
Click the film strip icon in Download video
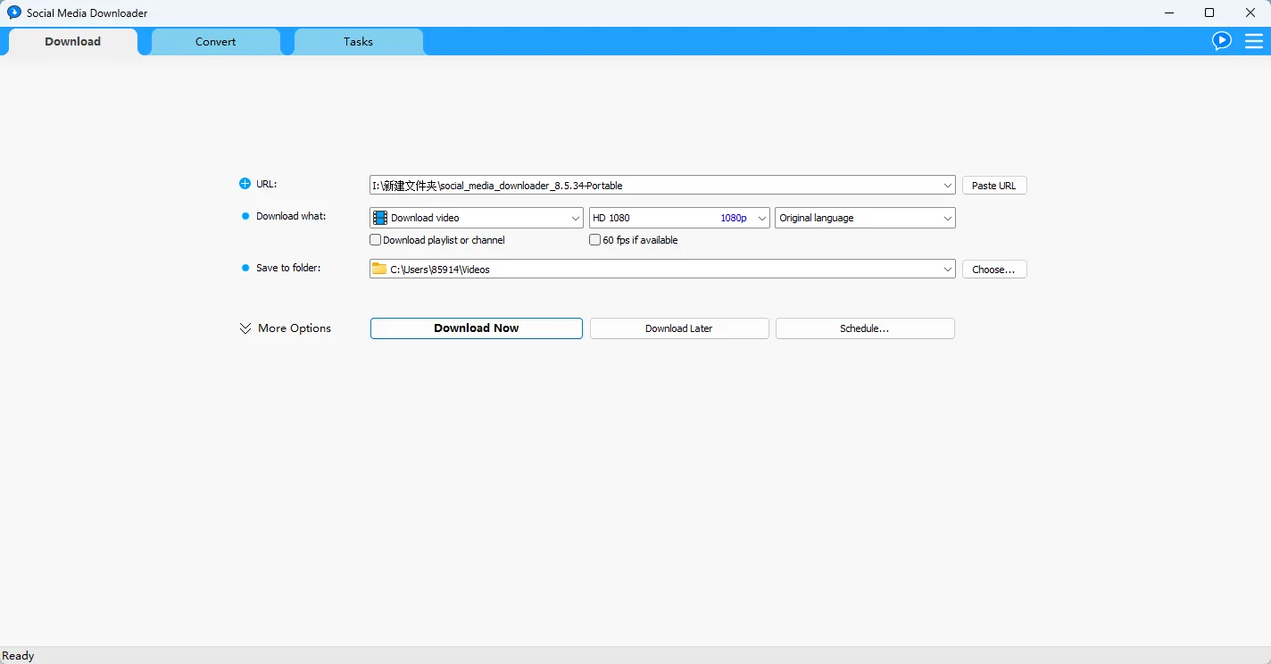pyautogui.click(x=380, y=218)
